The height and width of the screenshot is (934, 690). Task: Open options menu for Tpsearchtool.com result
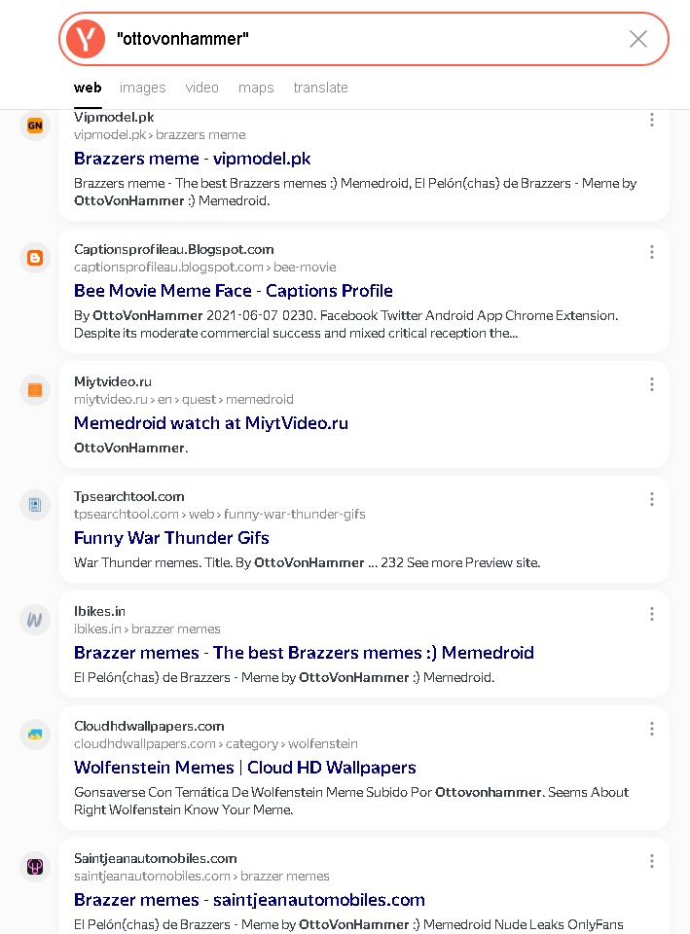[x=652, y=499]
